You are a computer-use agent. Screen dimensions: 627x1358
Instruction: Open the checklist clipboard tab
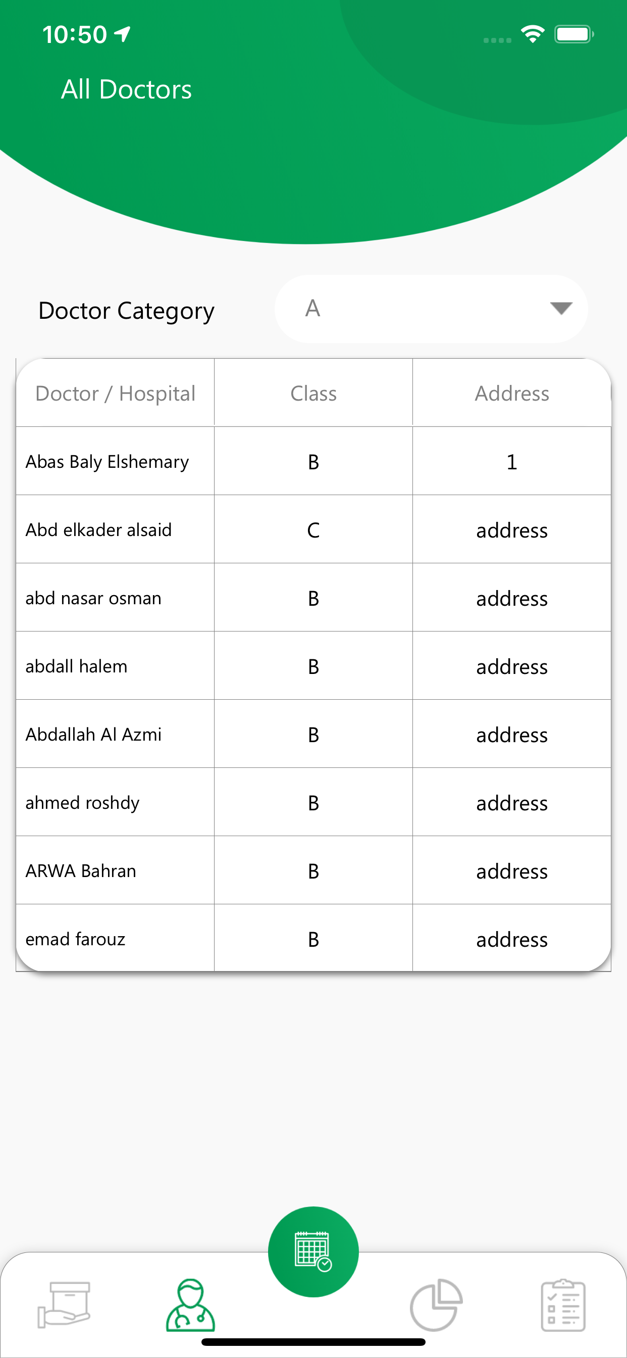click(x=563, y=1305)
